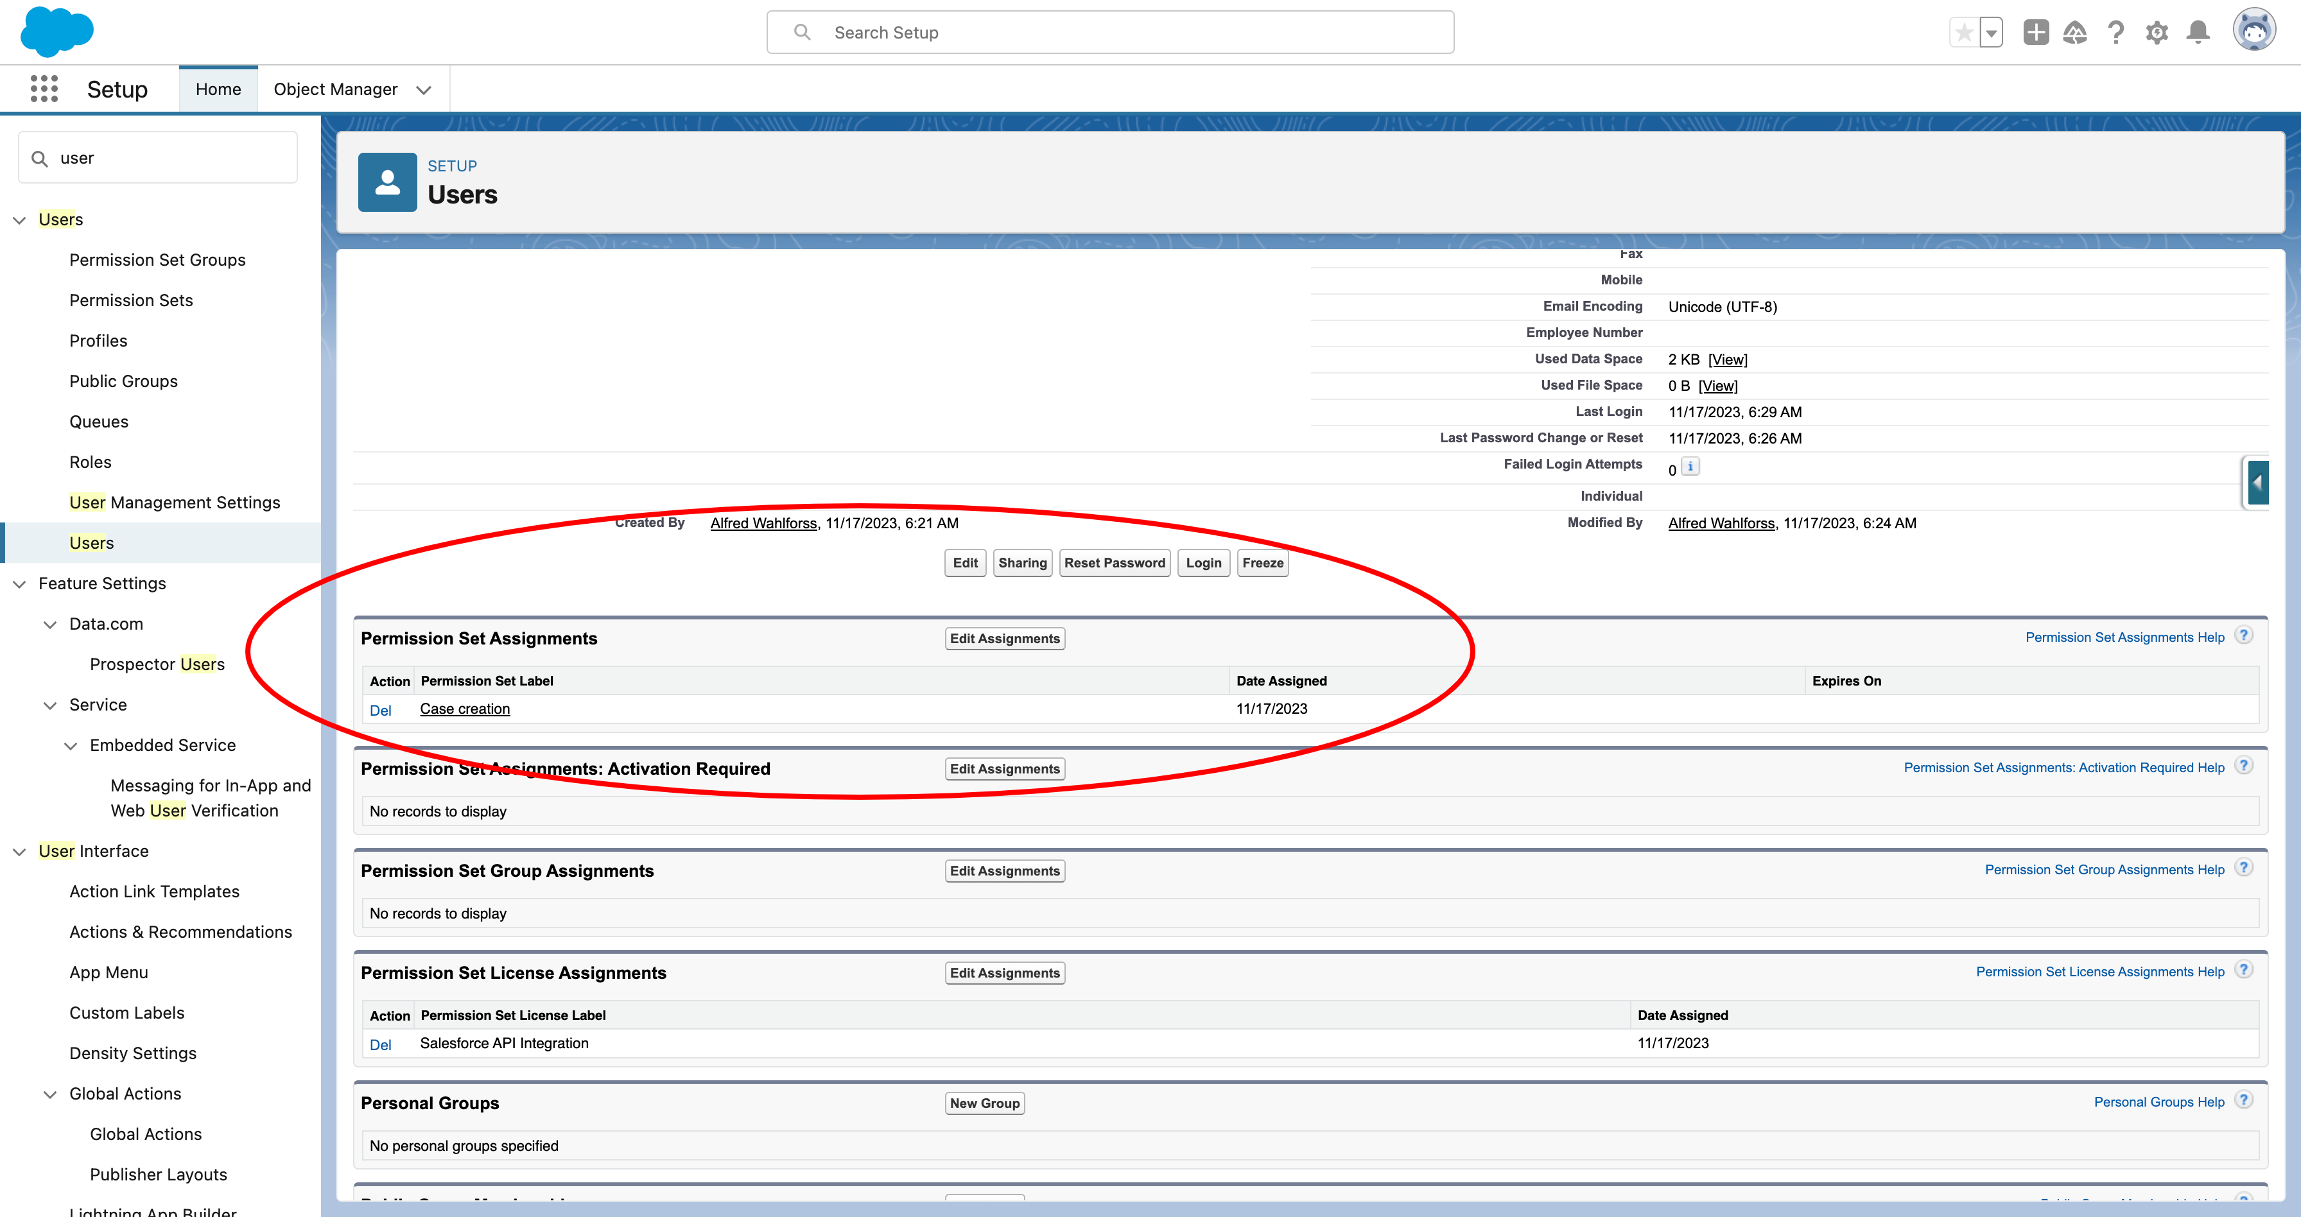Open Prospector Users in sidebar
The height and width of the screenshot is (1217, 2301).
157,664
